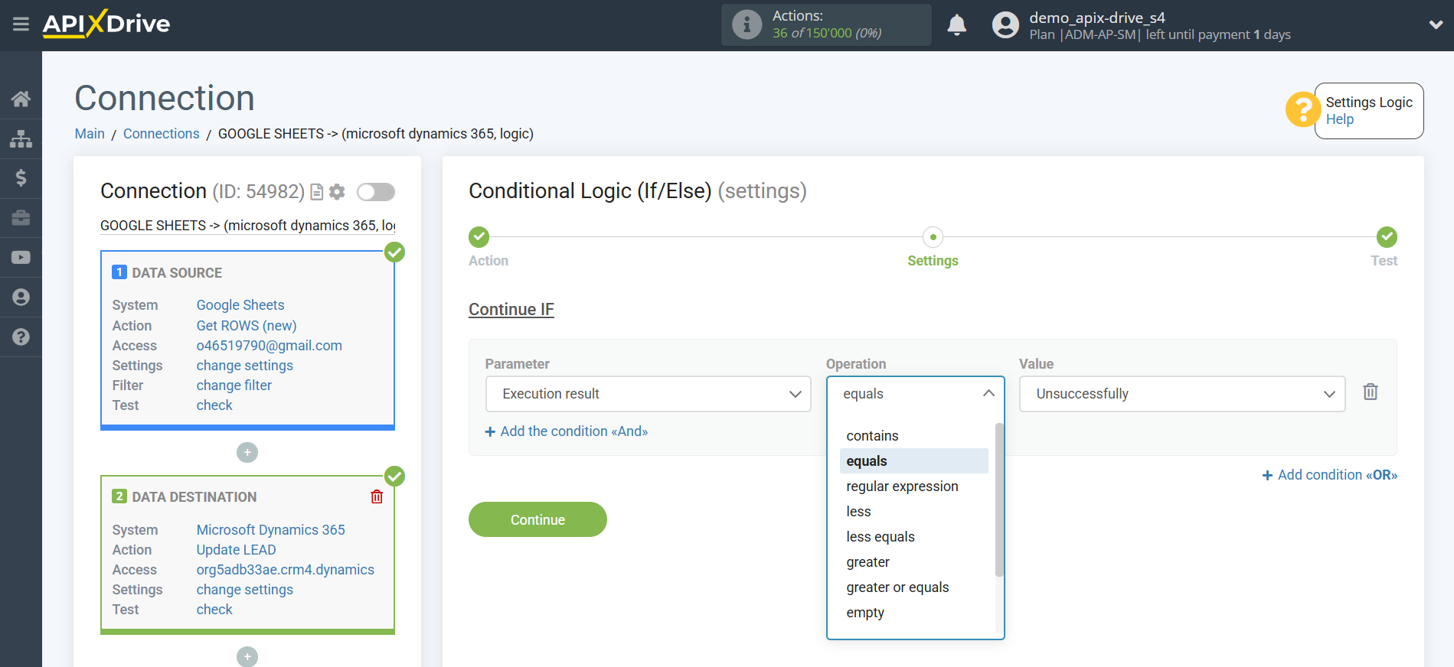Open the user profile icon in sidebar
This screenshot has width=1454, height=667.
pos(21,298)
